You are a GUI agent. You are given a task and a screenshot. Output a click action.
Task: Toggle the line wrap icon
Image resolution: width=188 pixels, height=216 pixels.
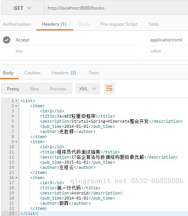point(109,89)
